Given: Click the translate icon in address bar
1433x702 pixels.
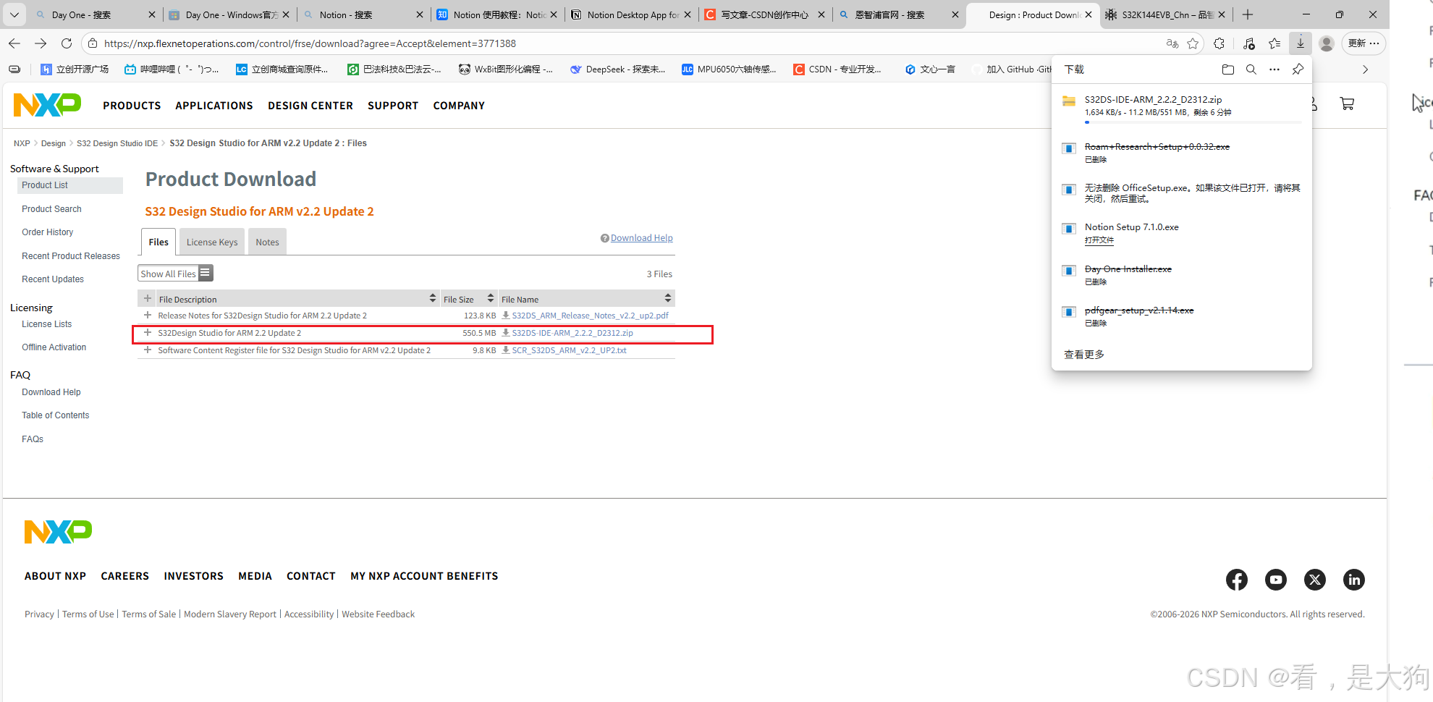Looking at the screenshot, I should click(1172, 43).
